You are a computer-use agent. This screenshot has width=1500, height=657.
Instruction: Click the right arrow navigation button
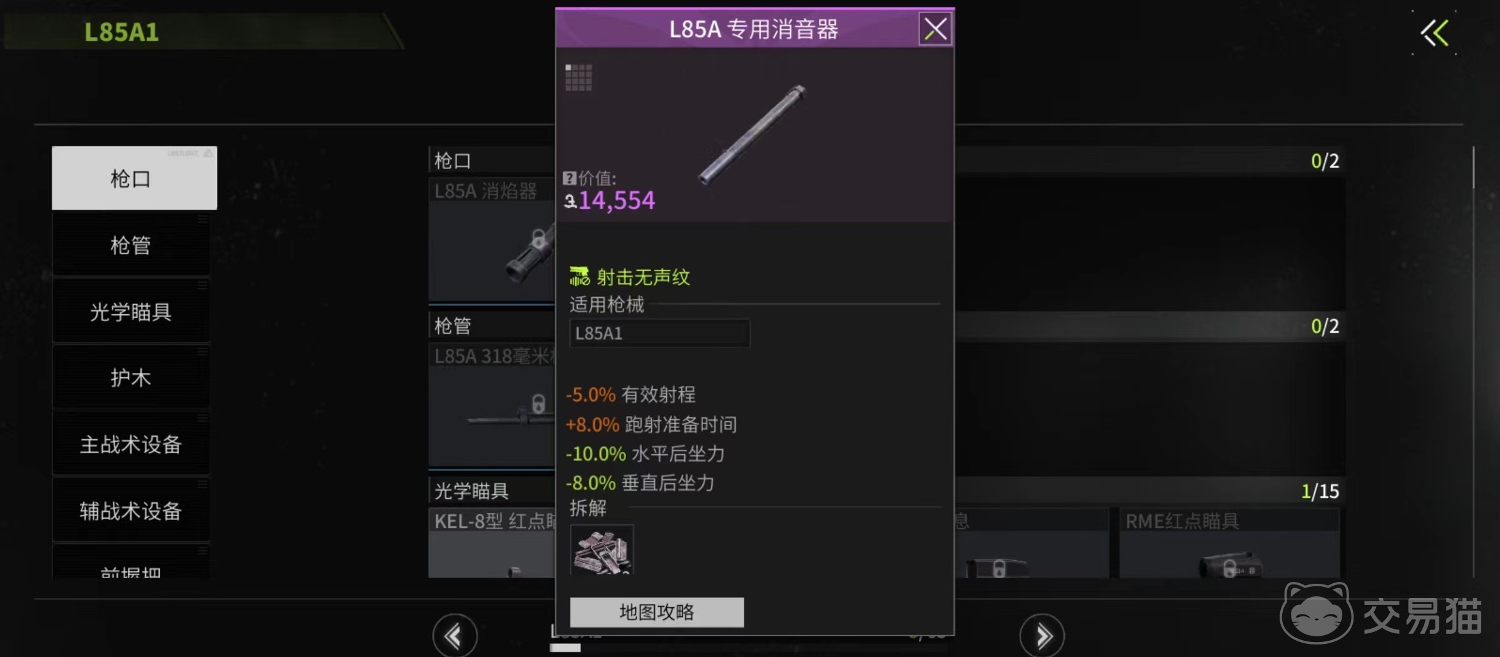tap(1042, 636)
